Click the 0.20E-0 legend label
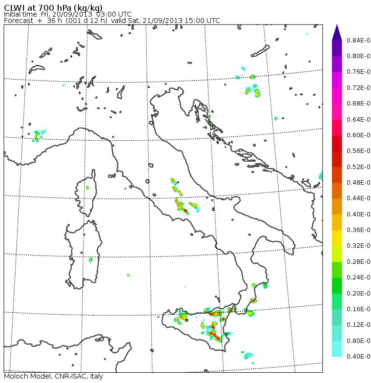Viewport: 371px width, 383px height. click(358, 293)
